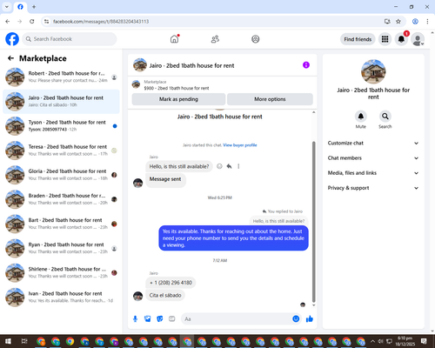The image size is (435, 348).
Task: Expand Chat members section
Action: click(373, 158)
